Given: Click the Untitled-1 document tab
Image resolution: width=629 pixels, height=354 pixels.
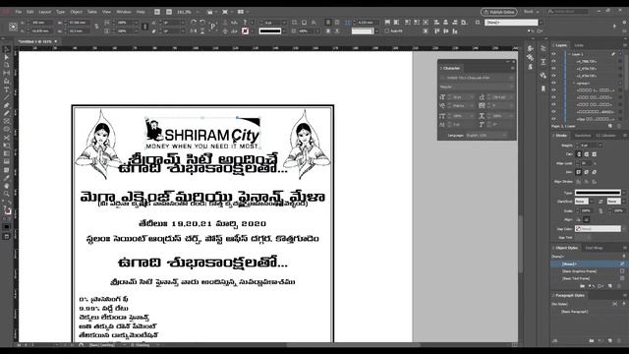Looking at the screenshot, I should point(35,41).
